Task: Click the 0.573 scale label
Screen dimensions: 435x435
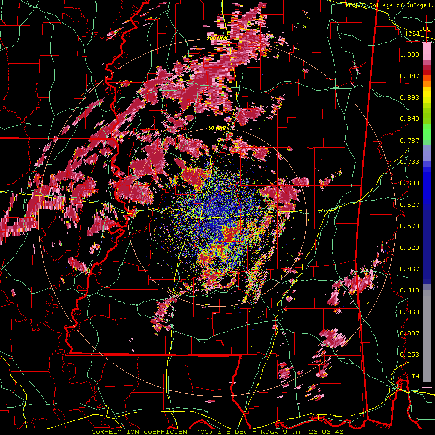Action: coord(409,226)
